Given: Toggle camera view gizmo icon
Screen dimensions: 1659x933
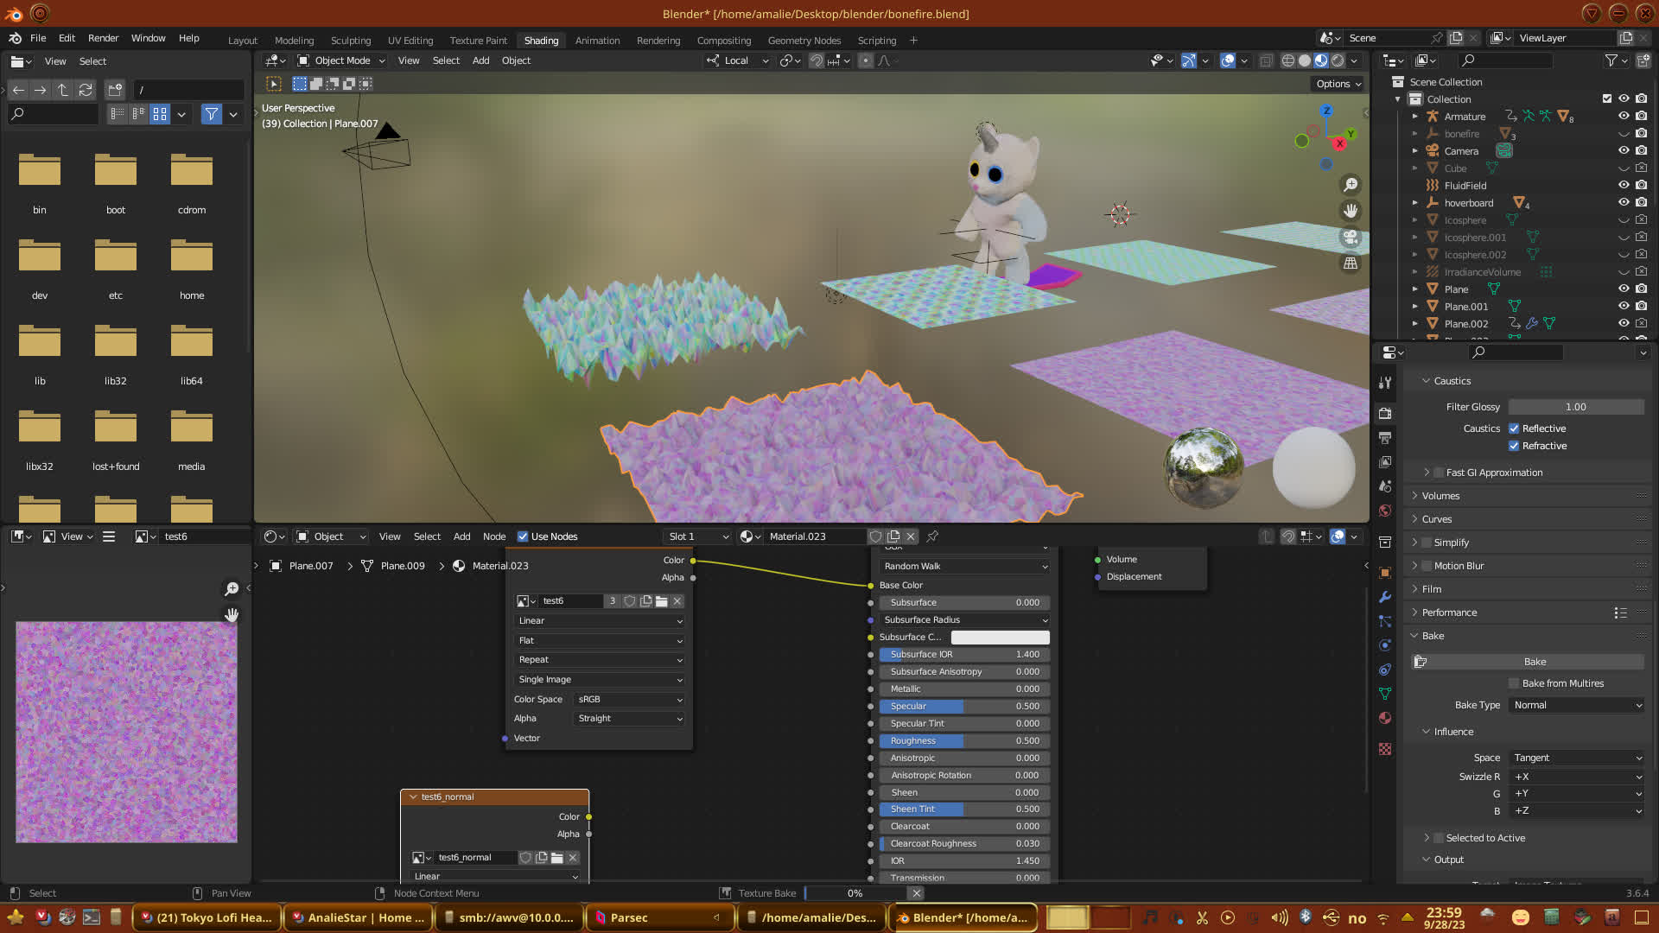Looking at the screenshot, I should pos(1351,237).
